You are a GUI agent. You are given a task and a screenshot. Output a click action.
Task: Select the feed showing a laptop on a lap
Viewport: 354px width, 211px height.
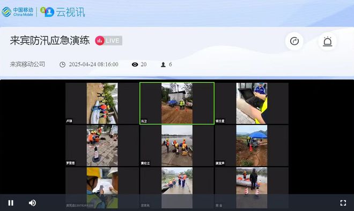[x=252, y=103]
